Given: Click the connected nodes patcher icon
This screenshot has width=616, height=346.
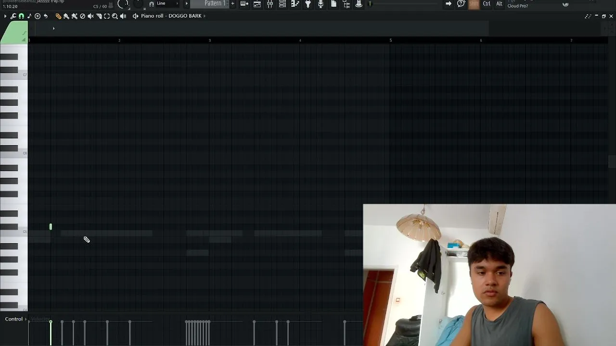Looking at the screenshot, I should (346, 4).
